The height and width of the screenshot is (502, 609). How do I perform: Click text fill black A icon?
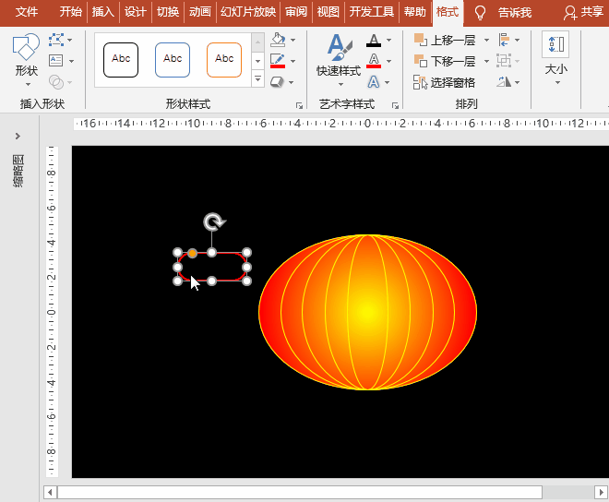point(374,40)
